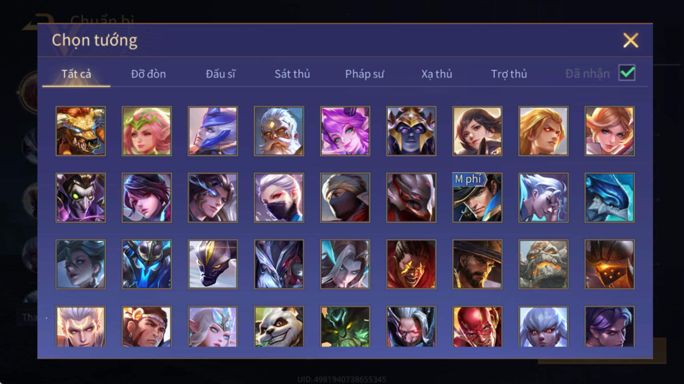Open the "Đấu sĩ" tab
This screenshot has height=384, width=684.
click(x=221, y=74)
